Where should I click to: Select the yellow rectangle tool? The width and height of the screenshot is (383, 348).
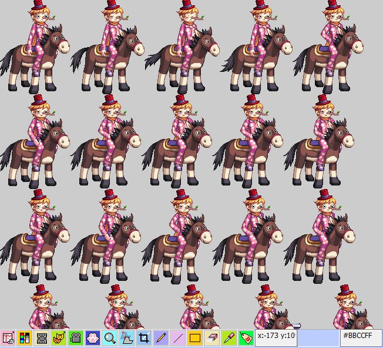[x=194, y=338]
